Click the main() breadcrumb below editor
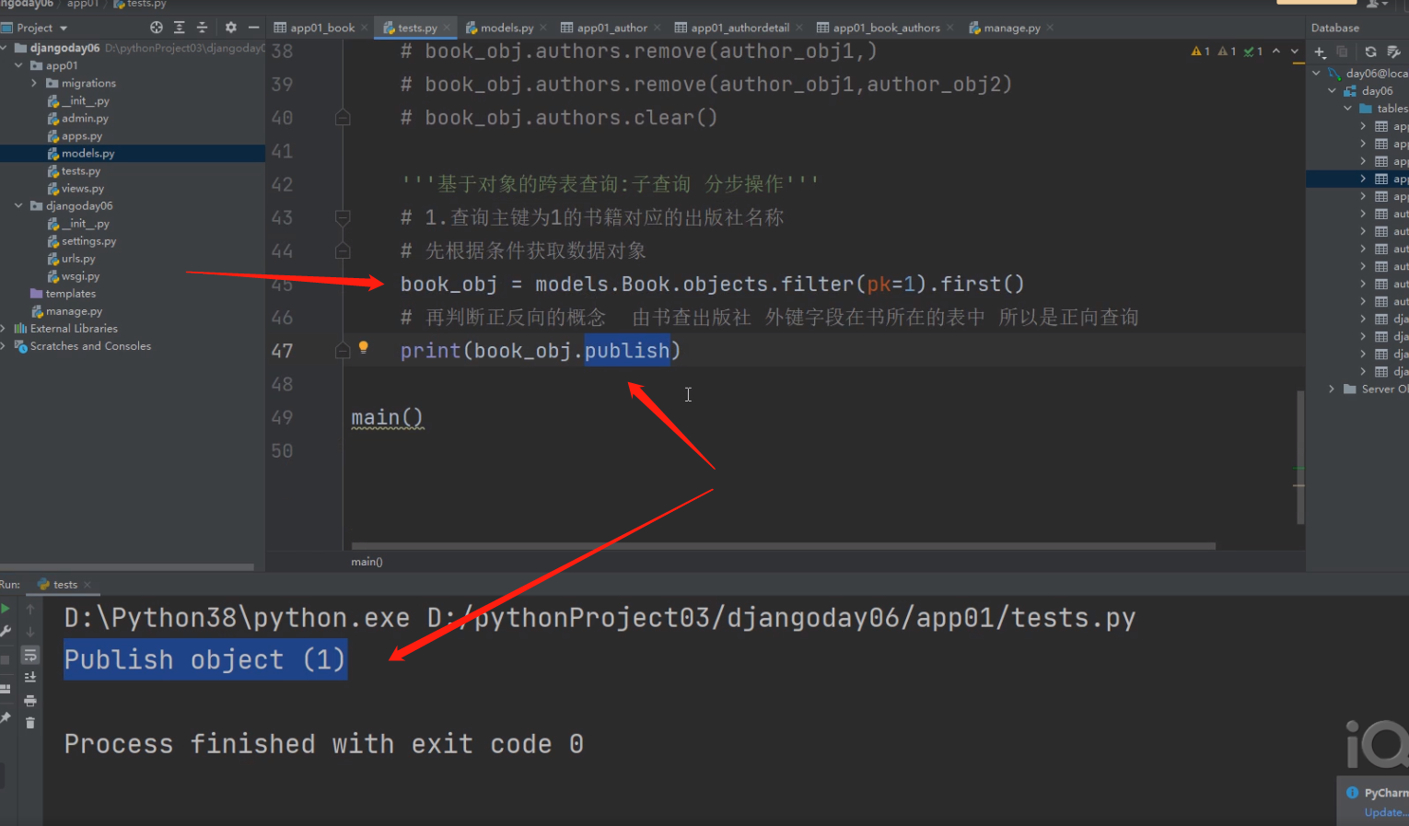The height and width of the screenshot is (826, 1409). point(367,562)
